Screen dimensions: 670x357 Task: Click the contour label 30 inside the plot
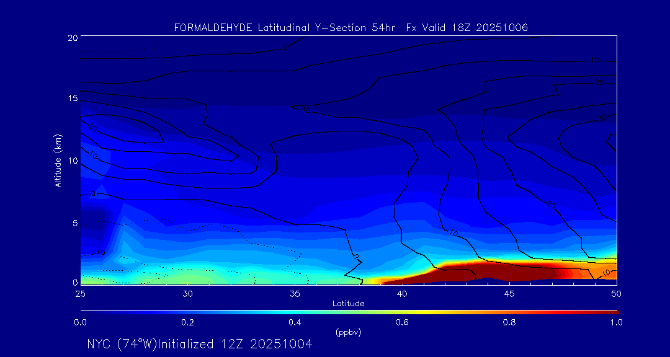(x=602, y=118)
